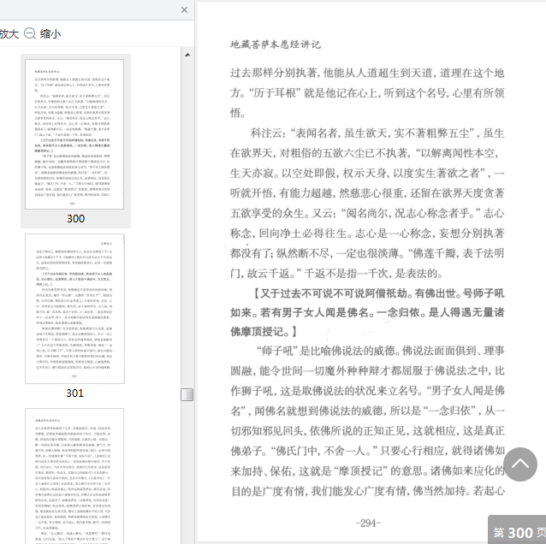Open page 301 thumbnail
This screenshot has height=544, width=546.
point(74,309)
